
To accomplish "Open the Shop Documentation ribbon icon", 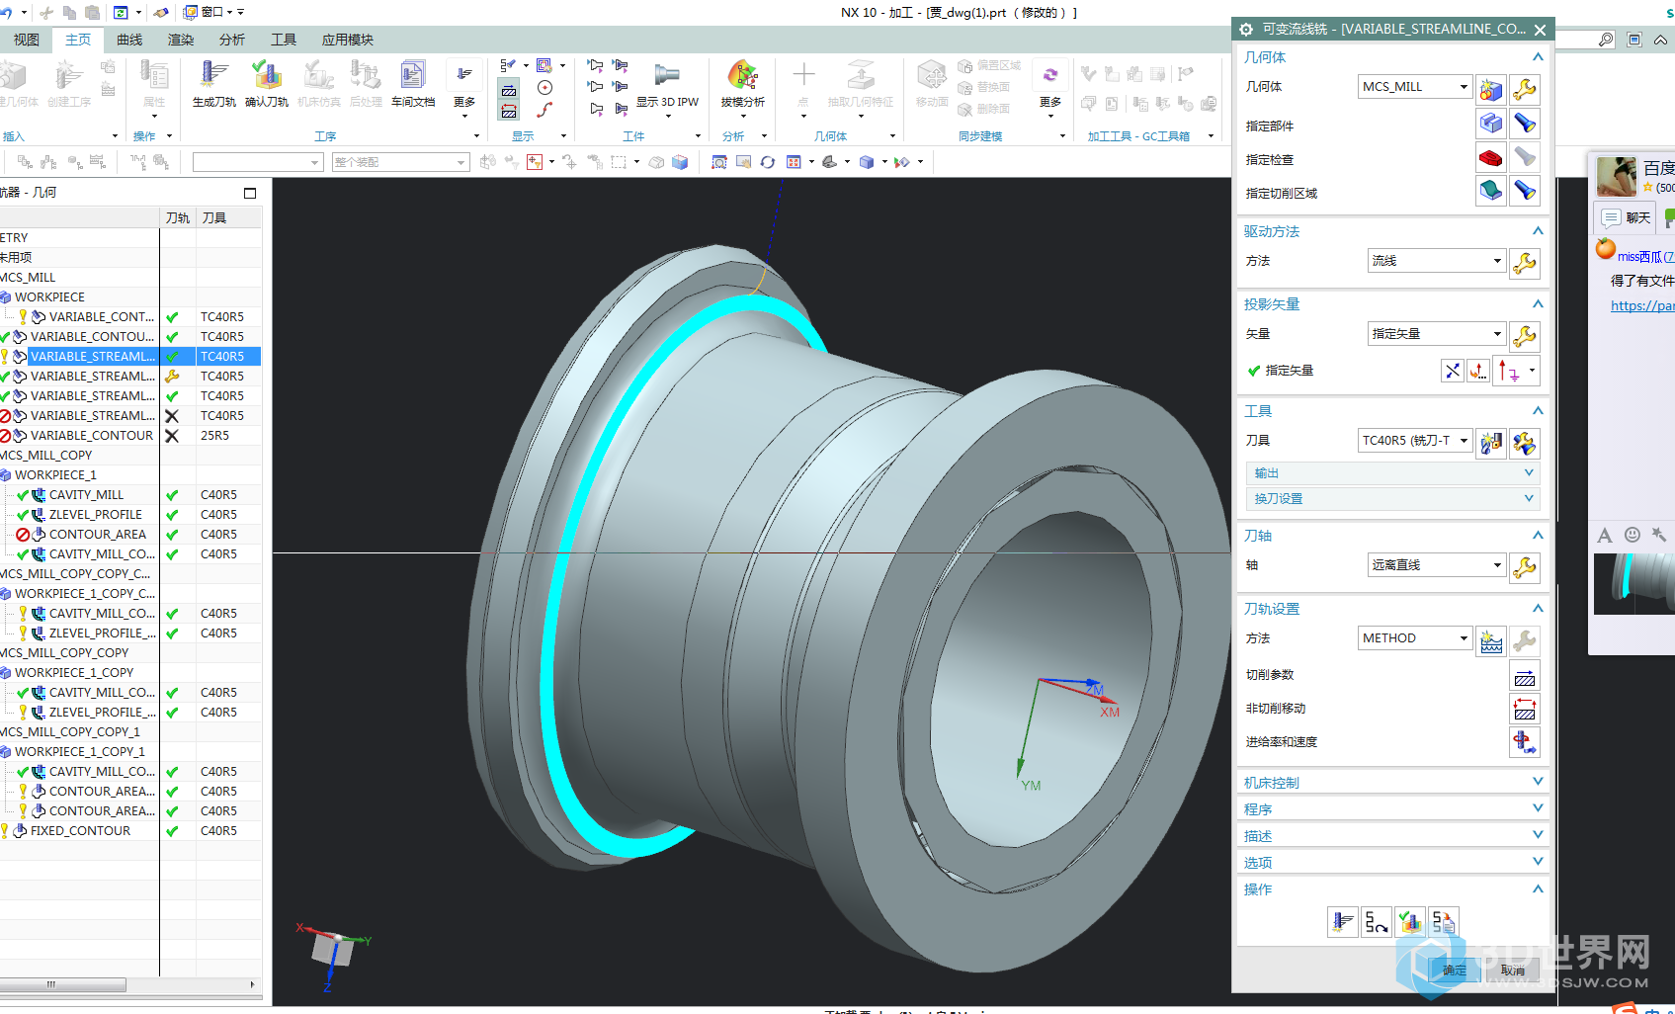I will [413, 83].
